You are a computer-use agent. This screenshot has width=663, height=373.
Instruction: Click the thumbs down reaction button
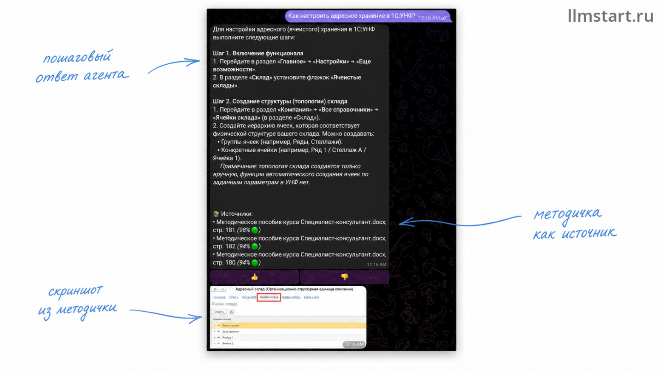click(344, 277)
